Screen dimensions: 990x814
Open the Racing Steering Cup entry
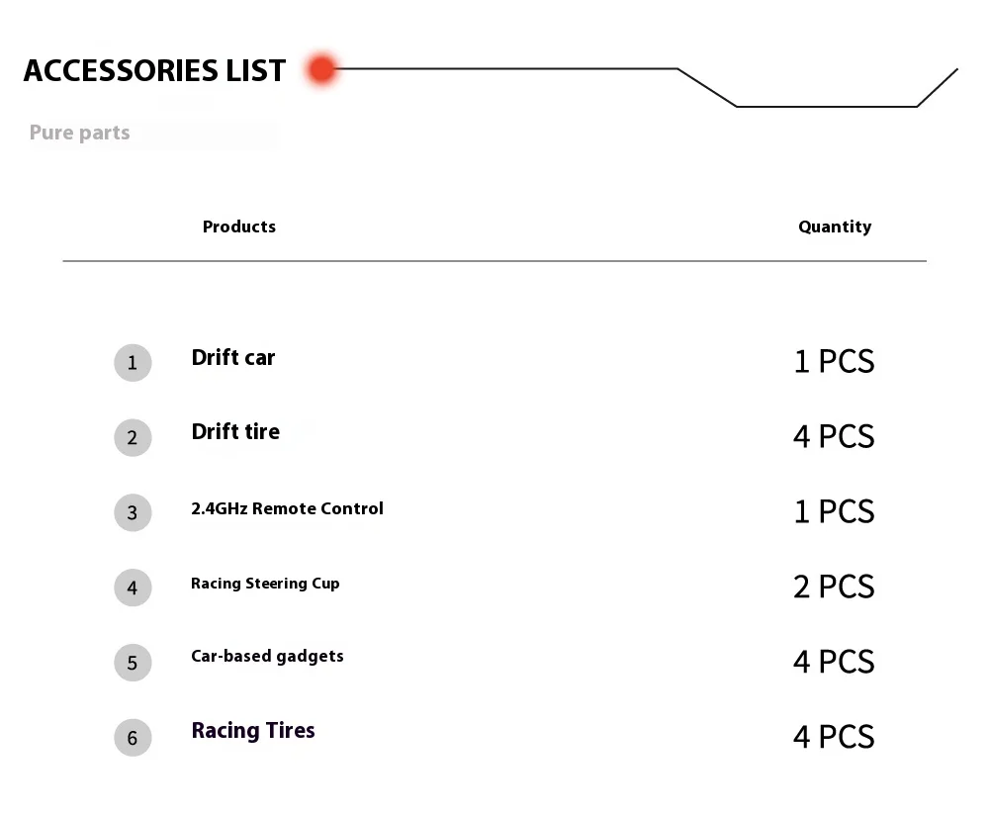click(265, 584)
